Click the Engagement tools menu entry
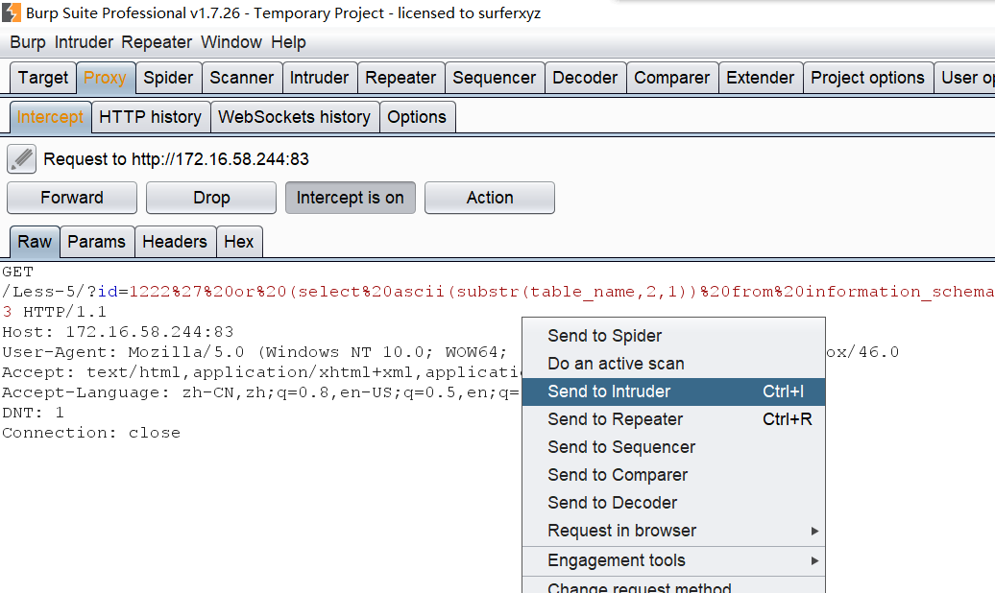Screen dimensions: 995x593 click(x=673, y=560)
